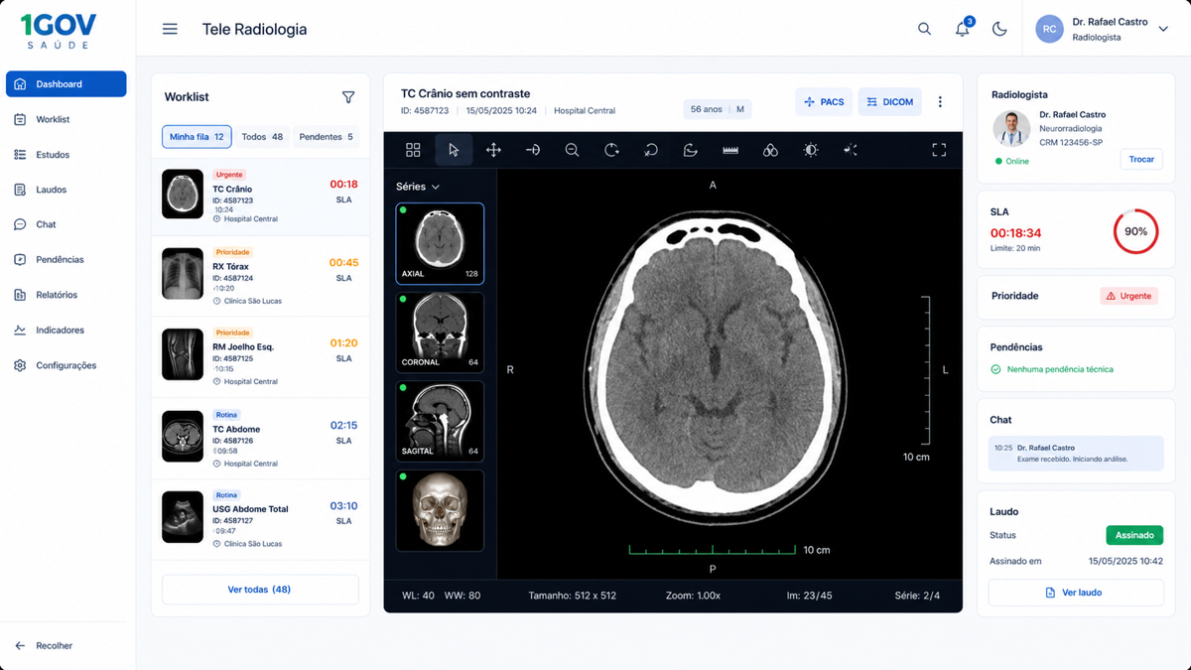Click the Urgente priority badge
This screenshot has width=1191, height=670.
click(x=1129, y=296)
